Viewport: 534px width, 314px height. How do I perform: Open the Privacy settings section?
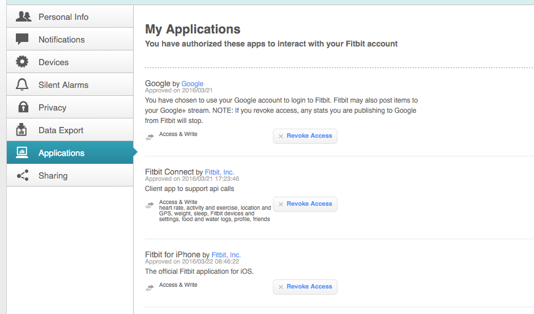(x=70, y=107)
